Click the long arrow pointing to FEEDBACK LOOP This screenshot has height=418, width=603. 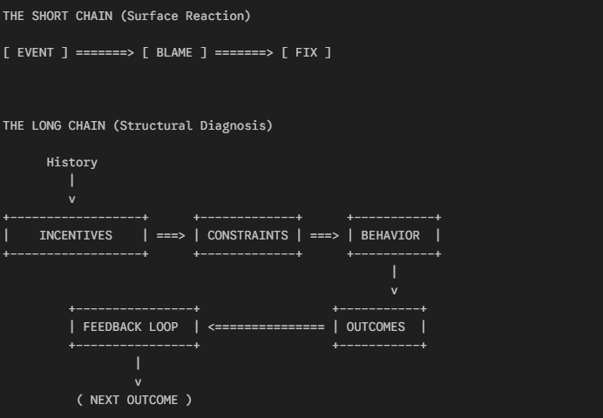266,327
